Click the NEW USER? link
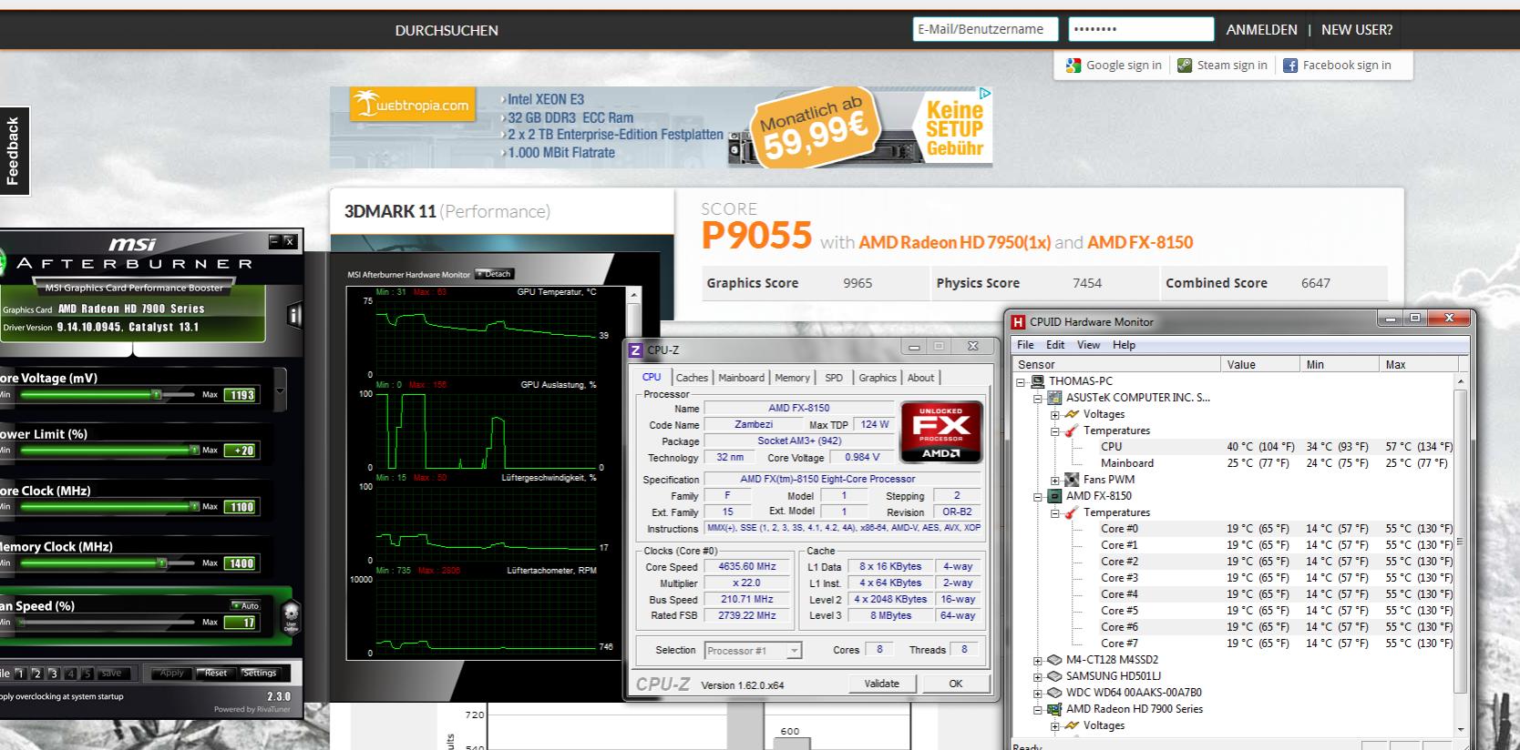 (x=1357, y=30)
